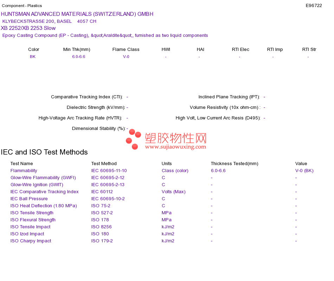Image resolution: width=334 pixels, height=281 pixels.
Task: Open the IEC Ball Pressure link
Action: tap(29, 198)
